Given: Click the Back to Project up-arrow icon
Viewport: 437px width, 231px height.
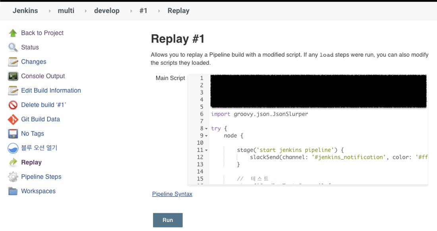Looking at the screenshot, I should (x=13, y=33).
